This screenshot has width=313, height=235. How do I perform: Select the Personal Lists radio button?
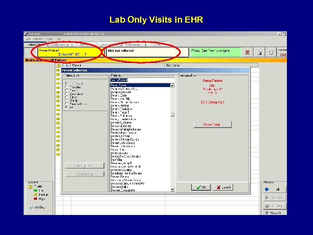pyautogui.click(x=67, y=104)
